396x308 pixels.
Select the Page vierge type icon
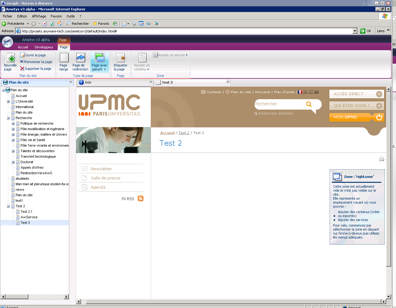pyautogui.click(x=64, y=58)
